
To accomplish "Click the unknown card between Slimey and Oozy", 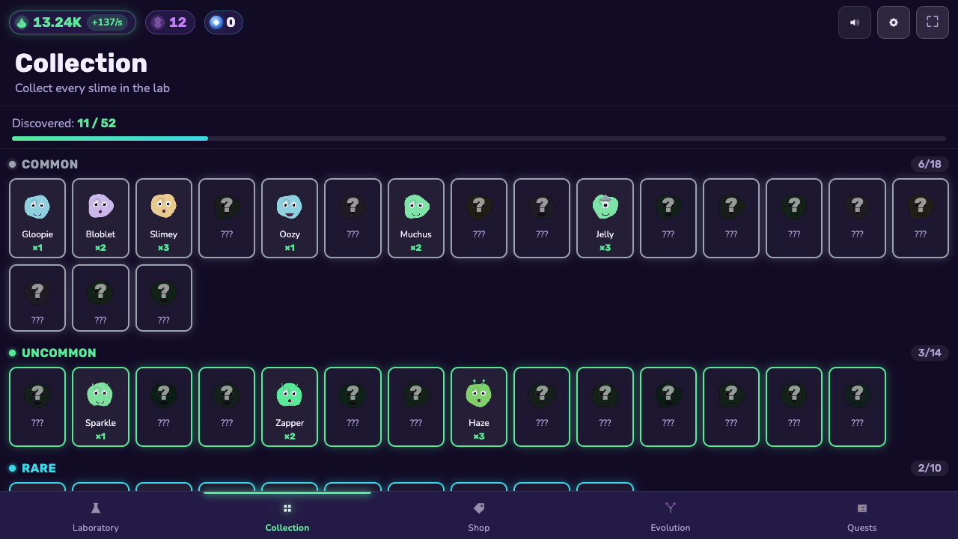I will pyautogui.click(x=227, y=218).
